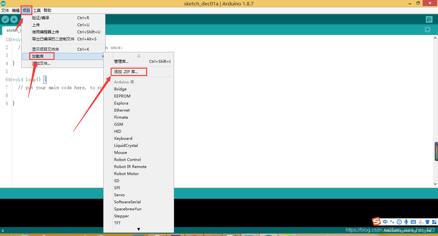This screenshot has width=438, height=236.
Task: Choose 验证/编译 menu entry
Action: [63, 18]
